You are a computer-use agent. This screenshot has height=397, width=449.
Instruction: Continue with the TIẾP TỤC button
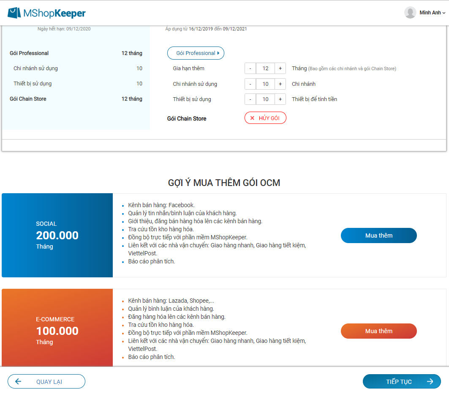(x=402, y=381)
